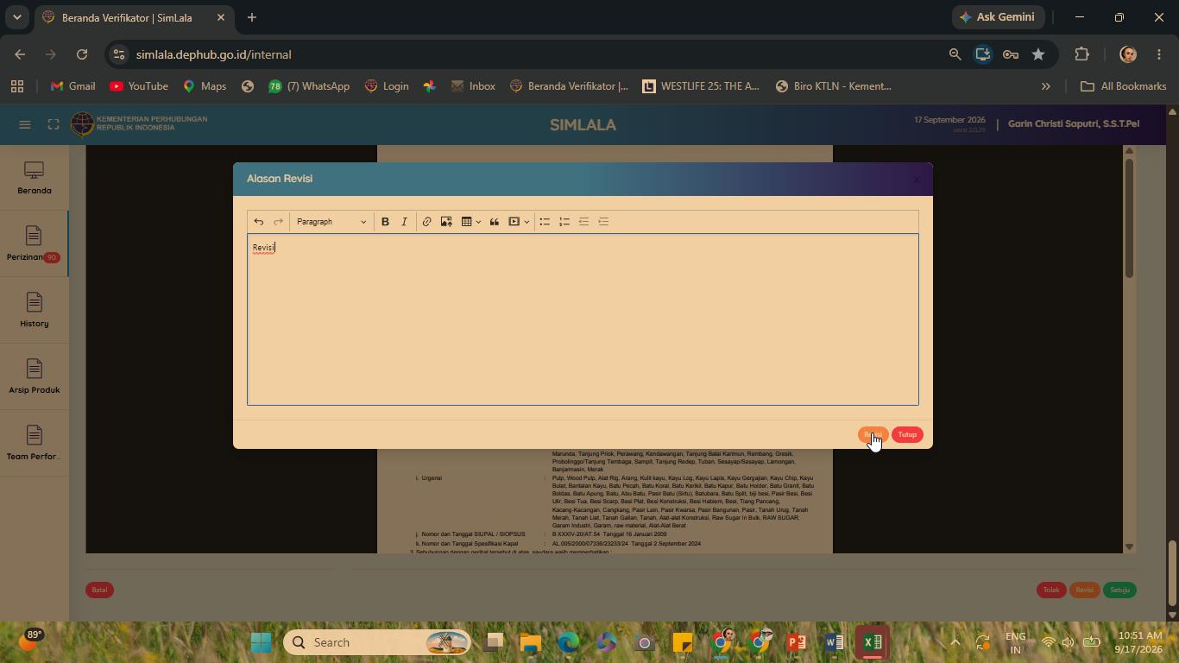Open the Paragraph heading dropdown
The width and height of the screenshot is (1179, 663).
click(331, 222)
